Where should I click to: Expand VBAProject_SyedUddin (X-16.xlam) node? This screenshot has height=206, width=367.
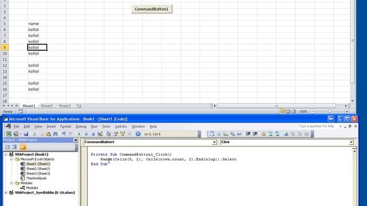pyautogui.click(x=6, y=193)
